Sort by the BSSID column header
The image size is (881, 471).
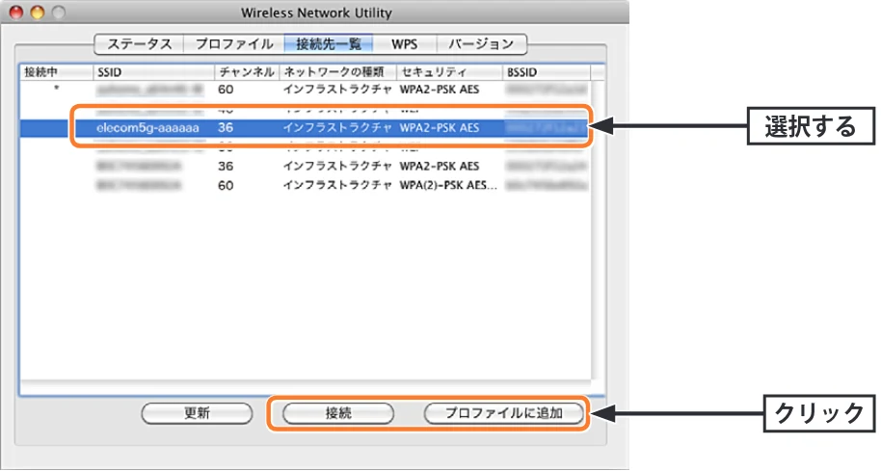click(547, 72)
